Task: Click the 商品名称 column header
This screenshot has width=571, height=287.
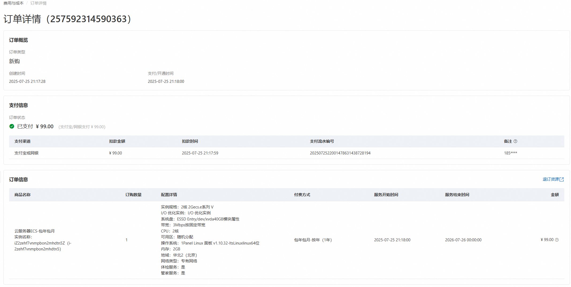Action: (22, 195)
